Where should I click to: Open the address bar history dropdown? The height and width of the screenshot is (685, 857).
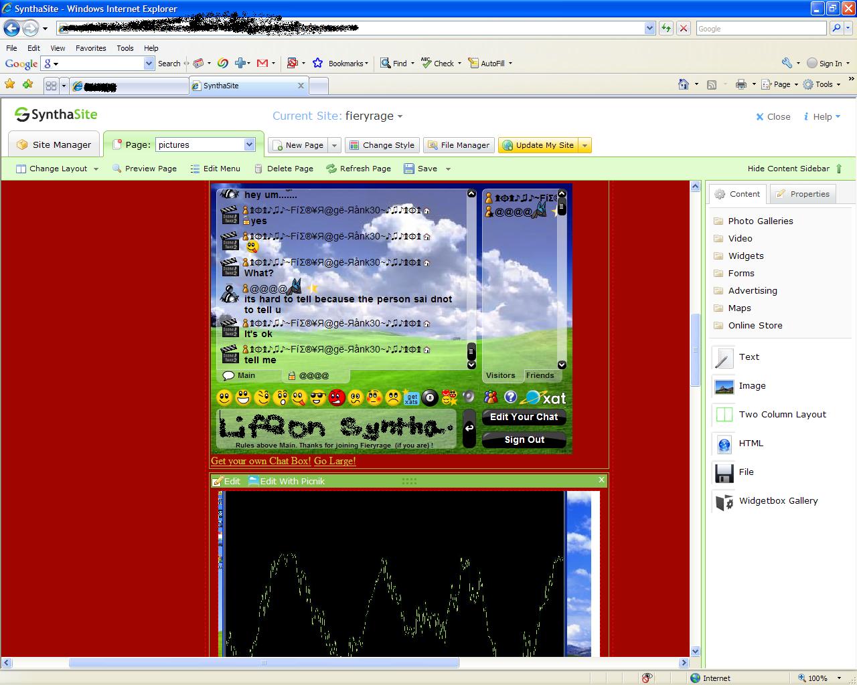649,28
